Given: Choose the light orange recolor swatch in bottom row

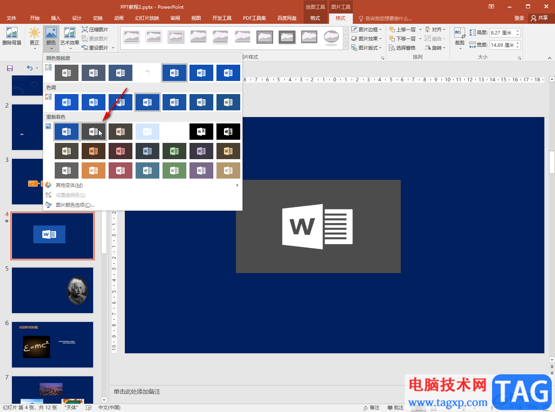Looking at the screenshot, I should 94,171.
